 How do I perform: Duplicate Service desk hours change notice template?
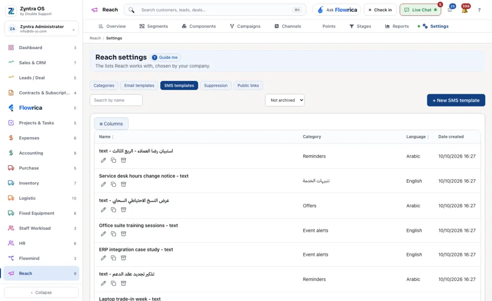(x=113, y=184)
